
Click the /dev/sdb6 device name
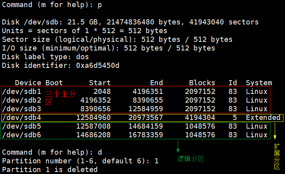(x=22, y=135)
